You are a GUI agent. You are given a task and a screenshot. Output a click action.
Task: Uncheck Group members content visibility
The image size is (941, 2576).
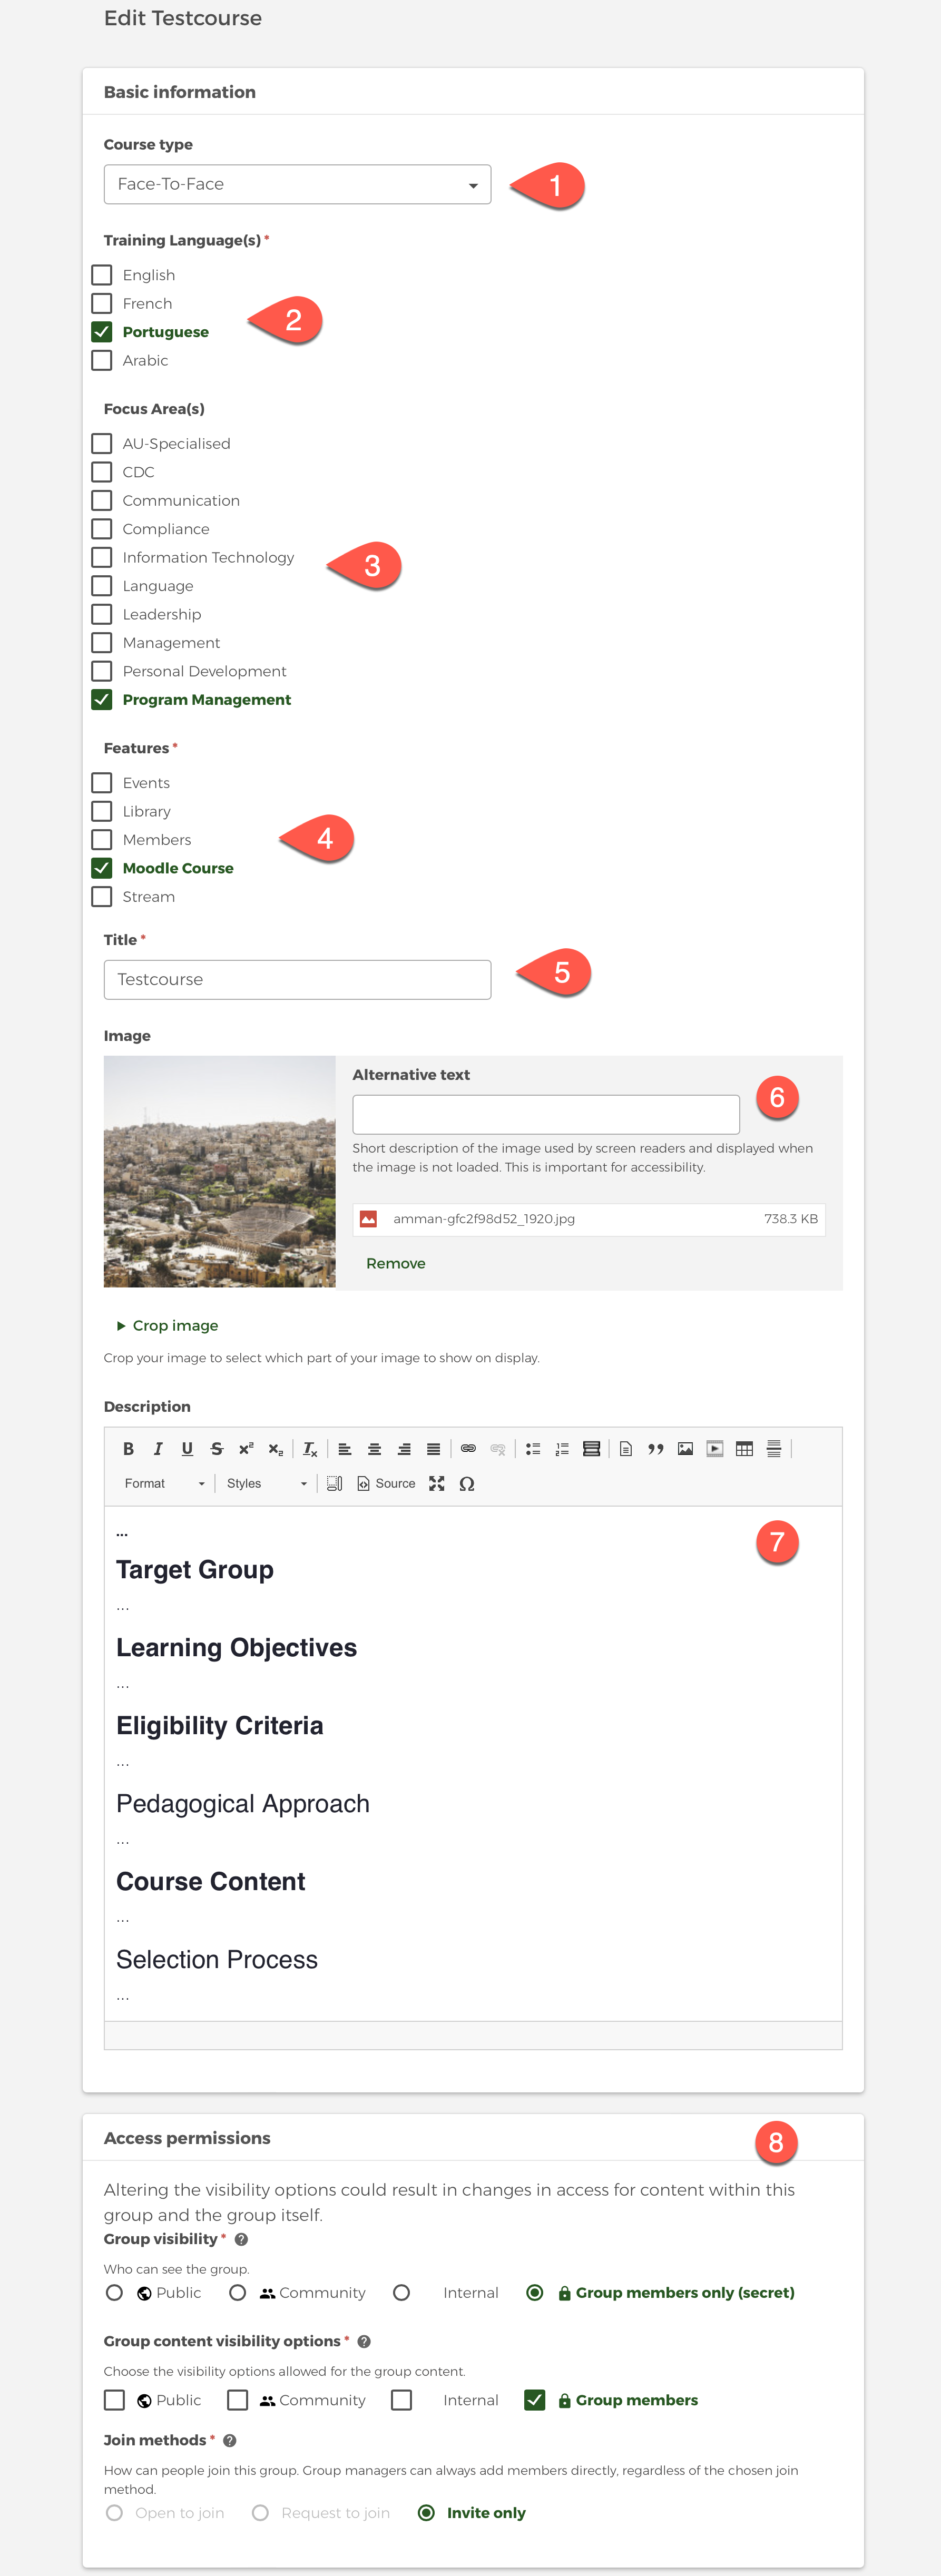[535, 2400]
